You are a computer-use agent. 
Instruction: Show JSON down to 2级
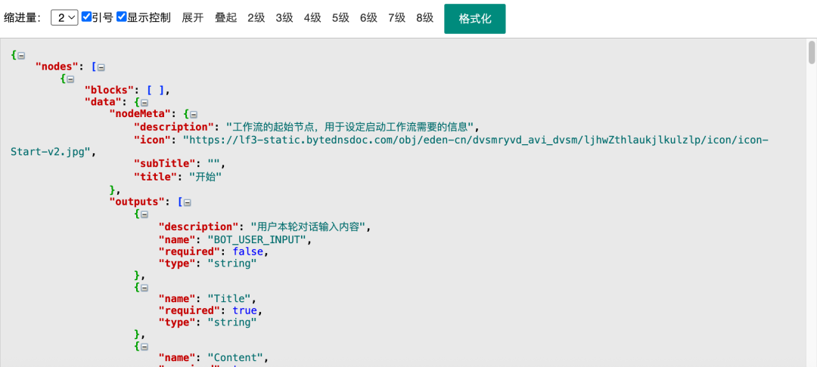256,17
